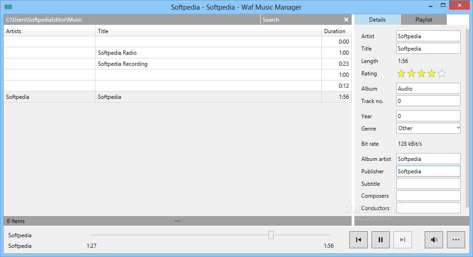Maximize the Waf Music Manager window
This screenshot has height=257, width=473.
(x=443, y=6)
